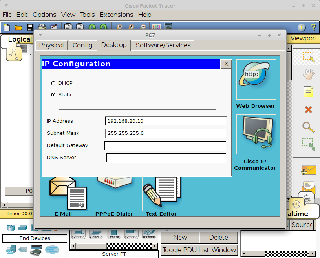320x258 pixels.
Task: Close IP Configuration with X button
Action: tap(226, 64)
